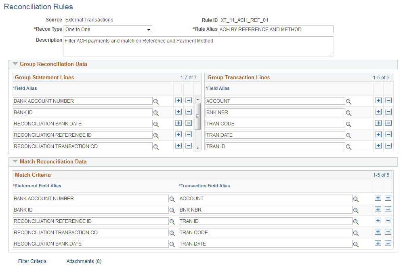Open lookup for TRAN CODE in Match Criteria
401x267 pixels.
click(x=356, y=232)
